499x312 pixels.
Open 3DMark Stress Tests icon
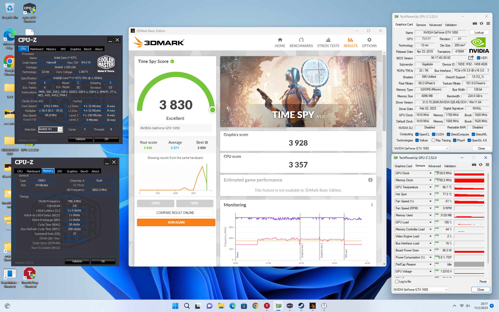[x=328, y=40]
